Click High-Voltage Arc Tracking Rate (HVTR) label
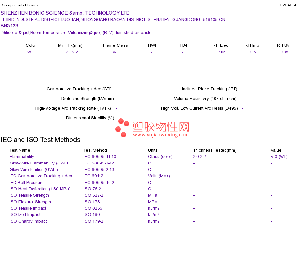The width and height of the screenshot is (306, 258). [73, 108]
